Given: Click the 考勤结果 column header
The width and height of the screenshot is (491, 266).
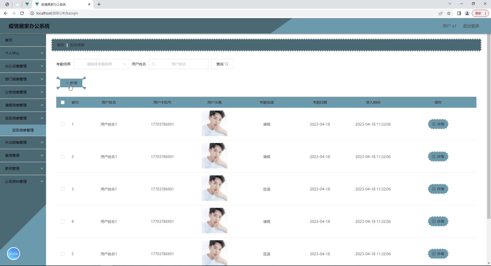Looking at the screenshot, I should click(267, 102).
